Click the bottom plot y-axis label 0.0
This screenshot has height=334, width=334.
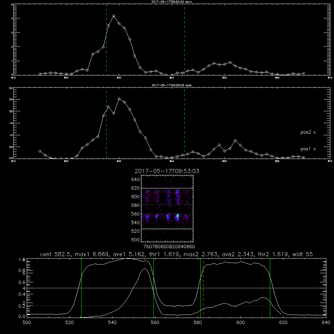tap(22, 317)
